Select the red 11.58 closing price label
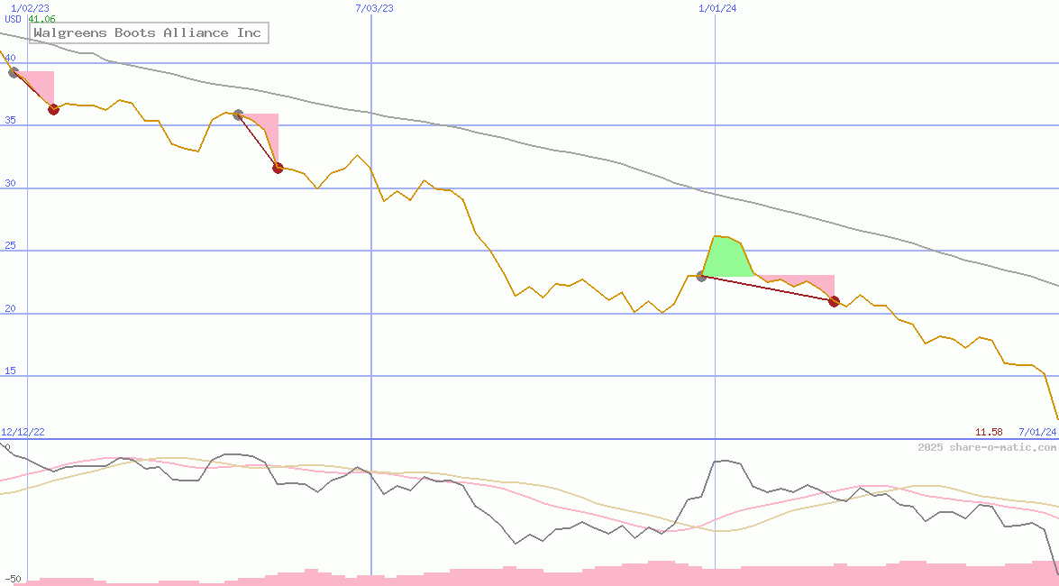Image resolution: width=1059 pixels, height=586 pixels. tap(987, 431)
